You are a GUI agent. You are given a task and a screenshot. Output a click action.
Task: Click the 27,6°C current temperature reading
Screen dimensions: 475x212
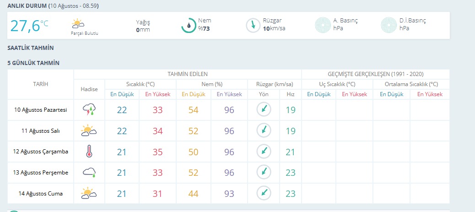point(29,26)
